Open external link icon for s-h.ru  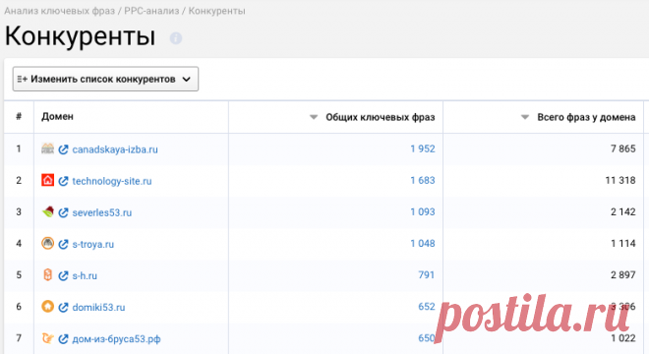63,275
